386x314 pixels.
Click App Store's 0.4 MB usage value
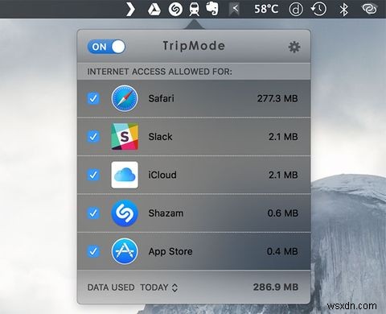coord(282,252)
